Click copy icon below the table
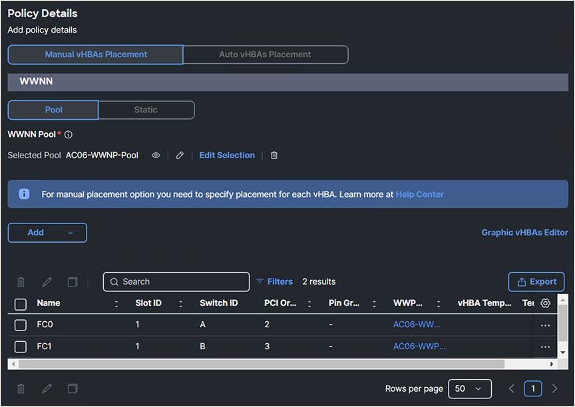575x407 pixels. point(73,388)
